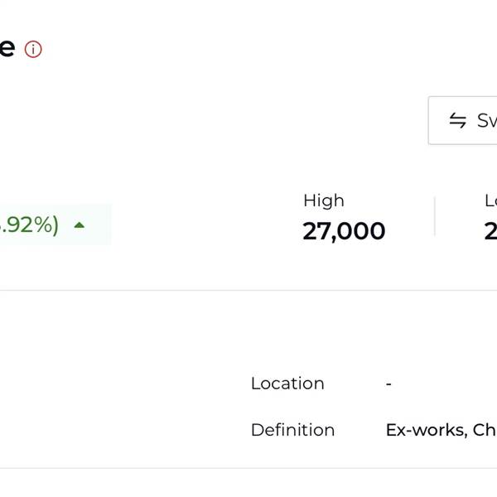Click the swap arrows icon
The width and height of the screenshot is (497, 497).
point(457,121)
